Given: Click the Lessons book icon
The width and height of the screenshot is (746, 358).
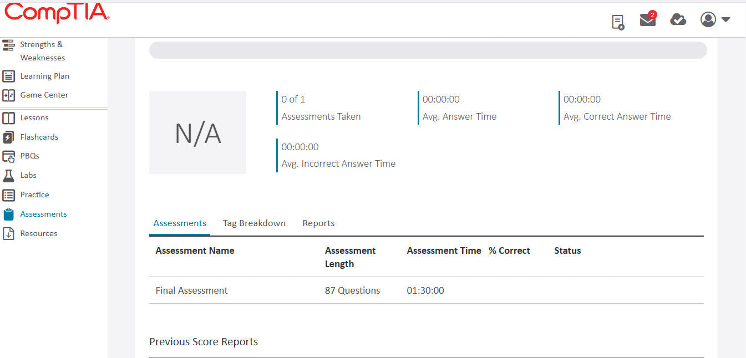Looking at the screenshot, I should click(8, 117).
